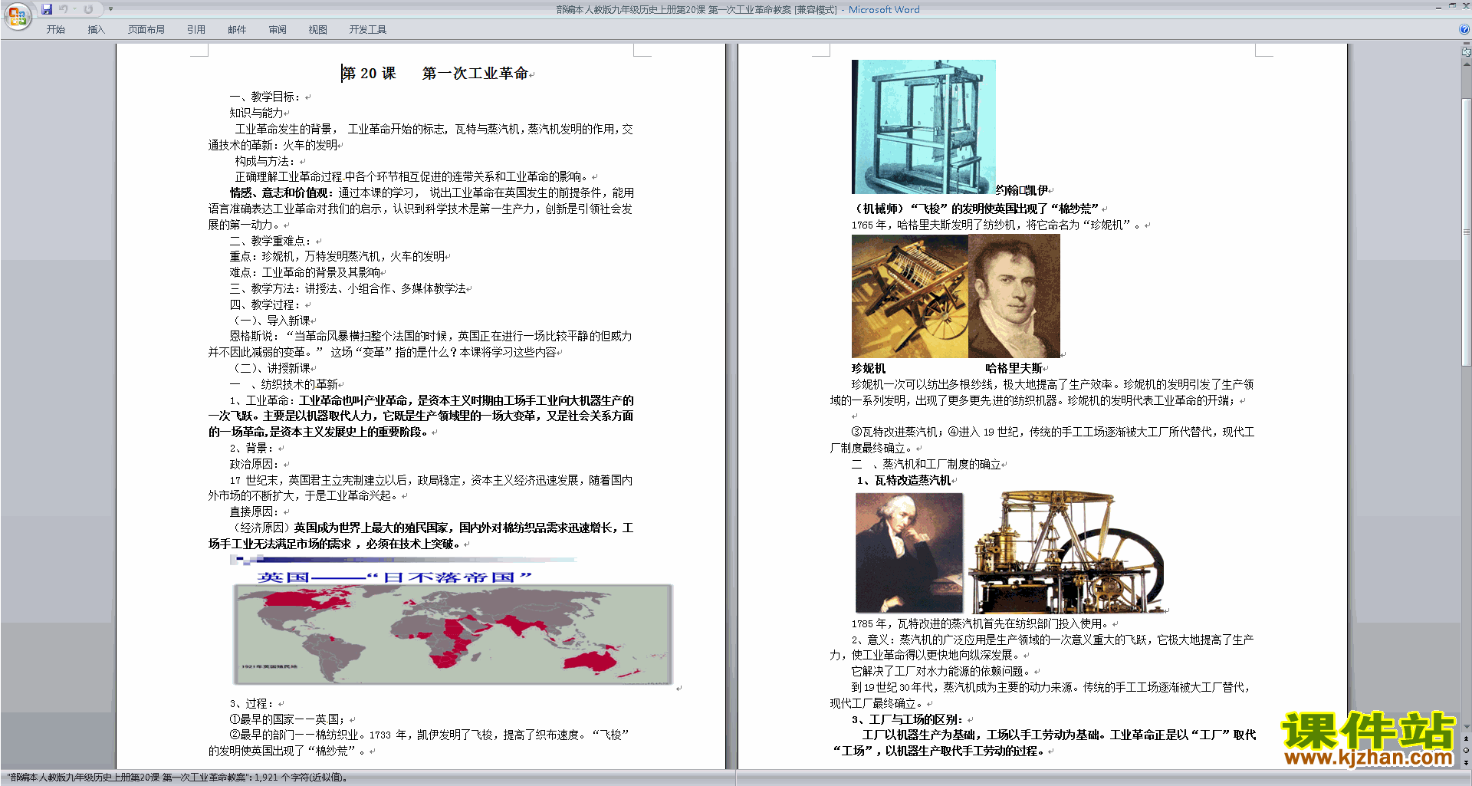Click the heading 1、瓦特改造蒸汽机

pyautogui.click(x=904, y=480)
